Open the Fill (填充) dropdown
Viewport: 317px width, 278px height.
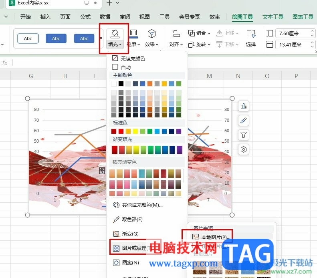(115, 44)
